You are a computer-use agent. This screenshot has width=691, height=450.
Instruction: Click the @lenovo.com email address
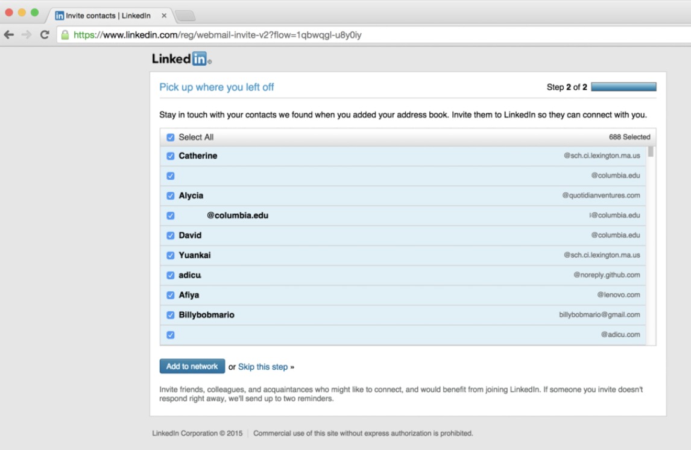[619, 295]
